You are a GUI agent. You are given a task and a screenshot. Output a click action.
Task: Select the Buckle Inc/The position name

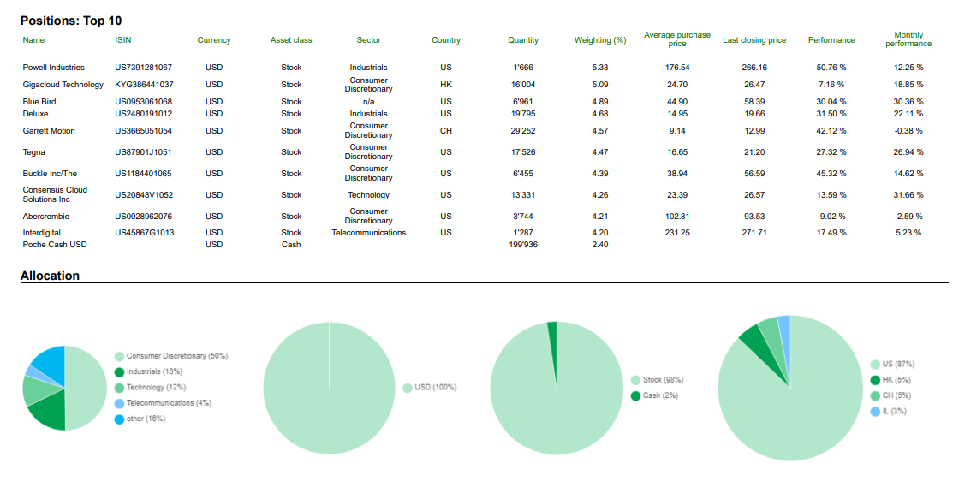[x=51, y=174]
